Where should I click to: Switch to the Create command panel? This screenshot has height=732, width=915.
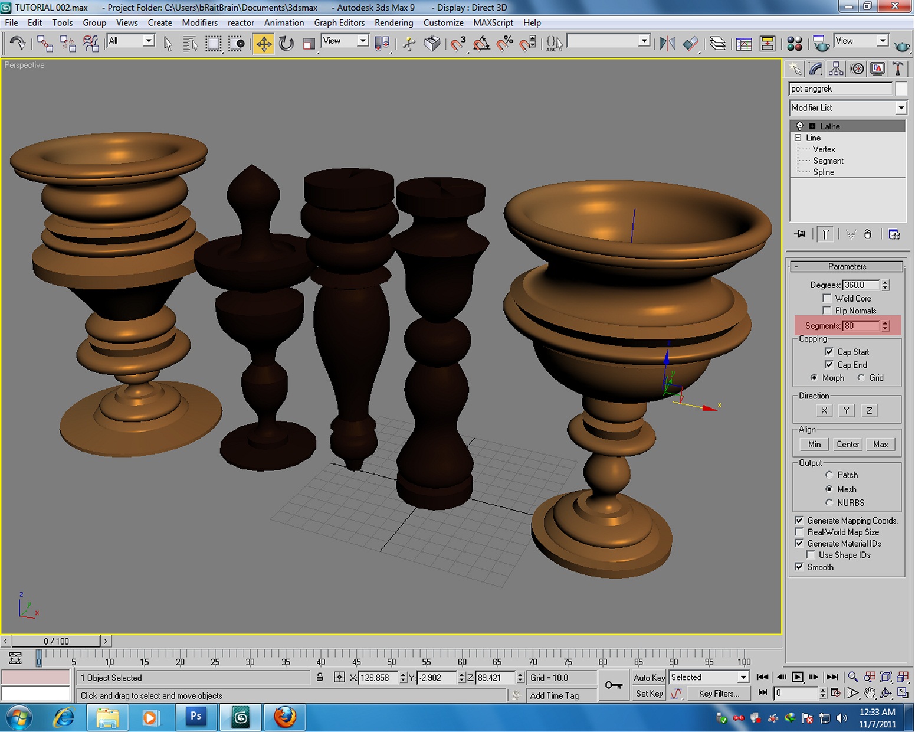pyautogui.click(x=795, y=68)
